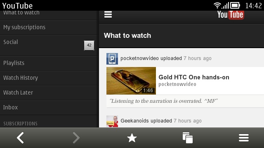The width and height of the screenshot is (264, 148).
Task: Open bookmarks with the star icon
Action: (132, 138)
